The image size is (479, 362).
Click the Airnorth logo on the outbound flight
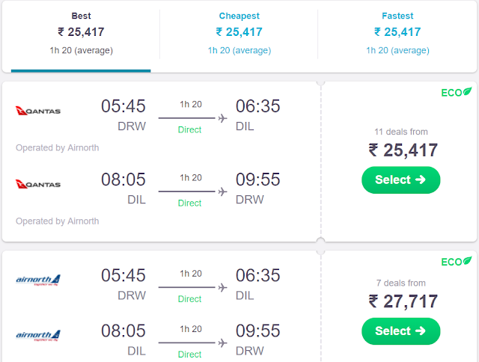pos(38,280)
